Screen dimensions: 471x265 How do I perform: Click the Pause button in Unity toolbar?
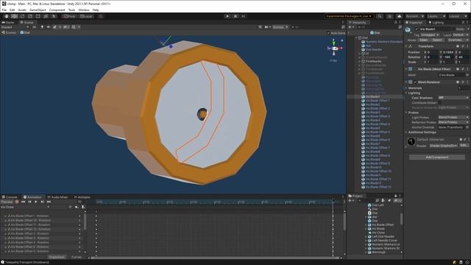pos(235,16)
